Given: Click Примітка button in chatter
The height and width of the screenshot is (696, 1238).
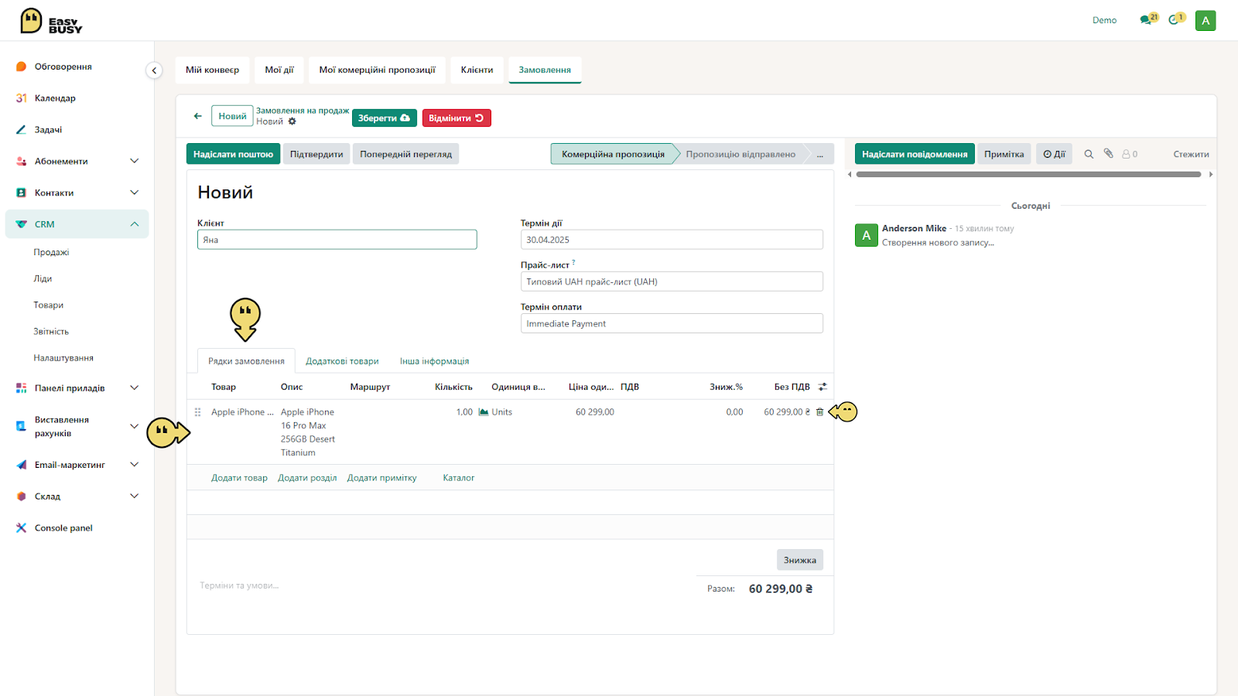Looking at the screenshot, I should pos(1004,154).
